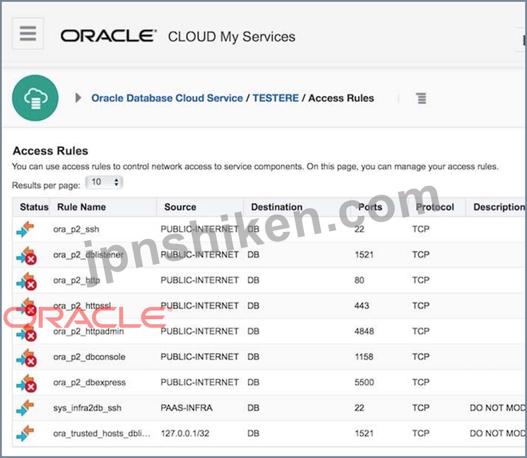Image resolution: width=527 pixels, height=458 pixels.
Task: Click CLOUD My Services title
Action: click(232, 37)
